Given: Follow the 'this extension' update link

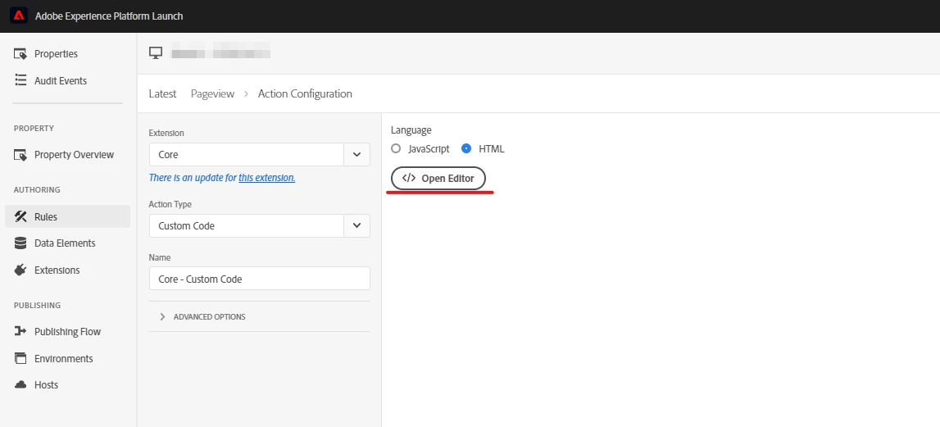Looking at the screenshot, I should coord(266,178).
